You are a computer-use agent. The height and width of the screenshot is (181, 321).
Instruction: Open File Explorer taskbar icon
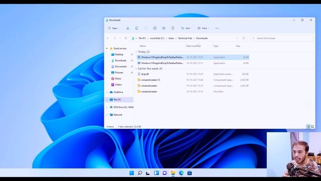point(173,173)
